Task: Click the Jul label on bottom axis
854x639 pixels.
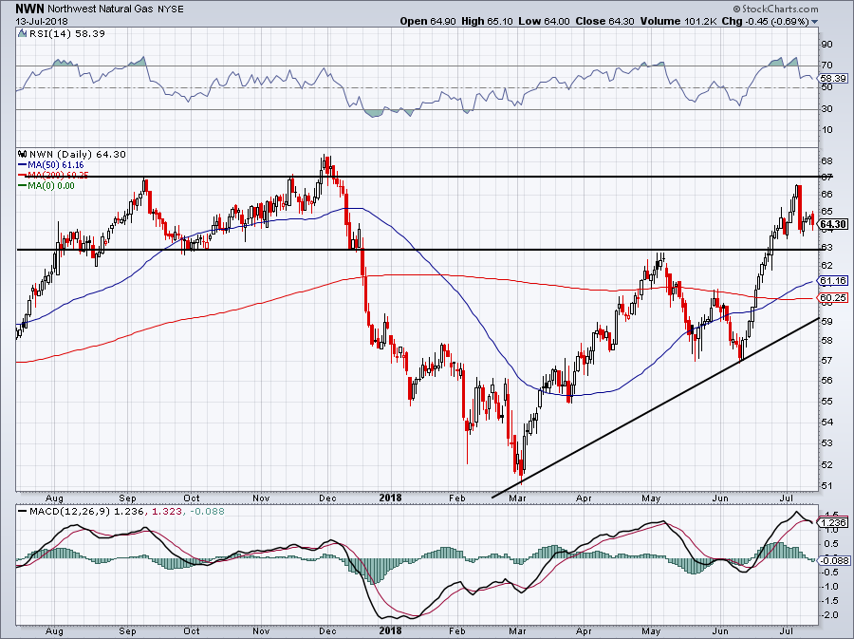Action: click(x=786, y=630)
